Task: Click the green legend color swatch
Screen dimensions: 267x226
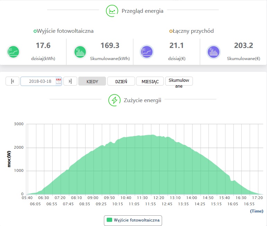Action: (110, 220)
